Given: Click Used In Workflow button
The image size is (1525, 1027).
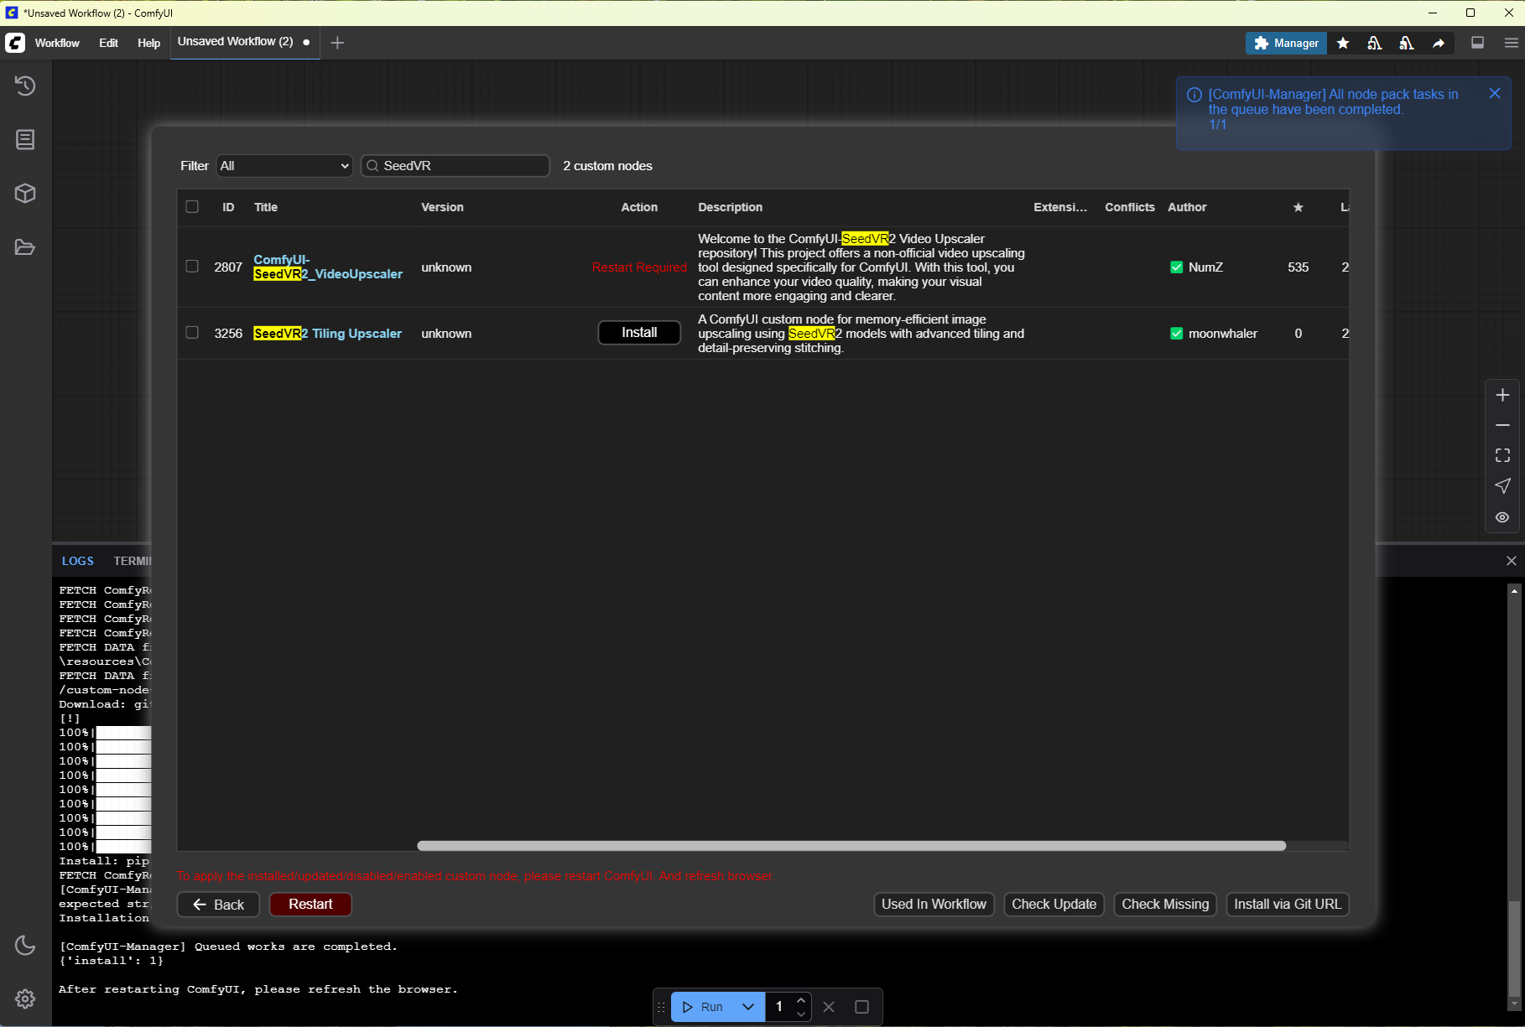Looking at the screenshot, I should pos(934,905).
